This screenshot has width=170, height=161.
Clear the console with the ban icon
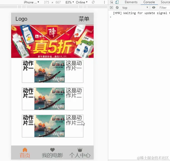tap(117, 7)
